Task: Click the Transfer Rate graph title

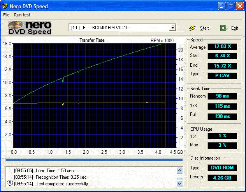Action: click(x=92, y=40)
